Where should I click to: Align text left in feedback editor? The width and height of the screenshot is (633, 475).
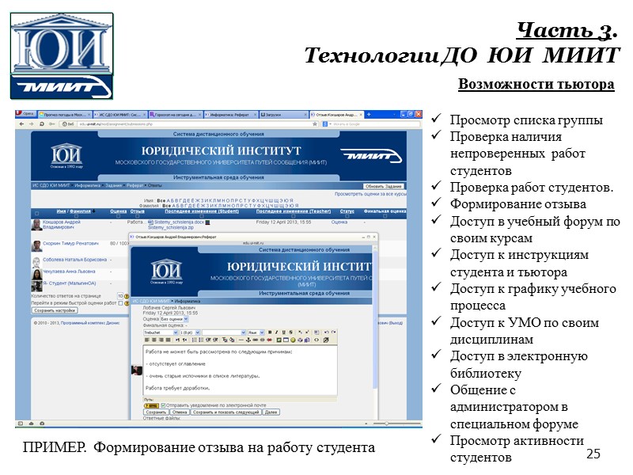pos(147,340)
